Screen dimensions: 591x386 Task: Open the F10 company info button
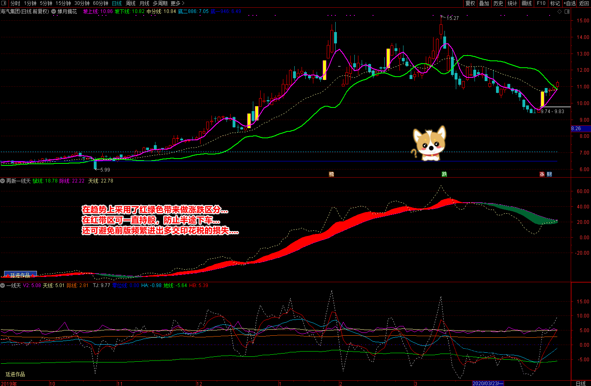point(541,3)
